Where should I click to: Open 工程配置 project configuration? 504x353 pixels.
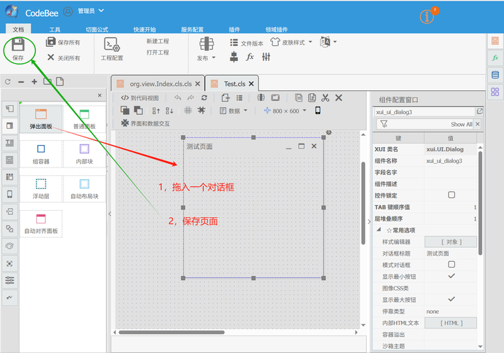[112, 49]
